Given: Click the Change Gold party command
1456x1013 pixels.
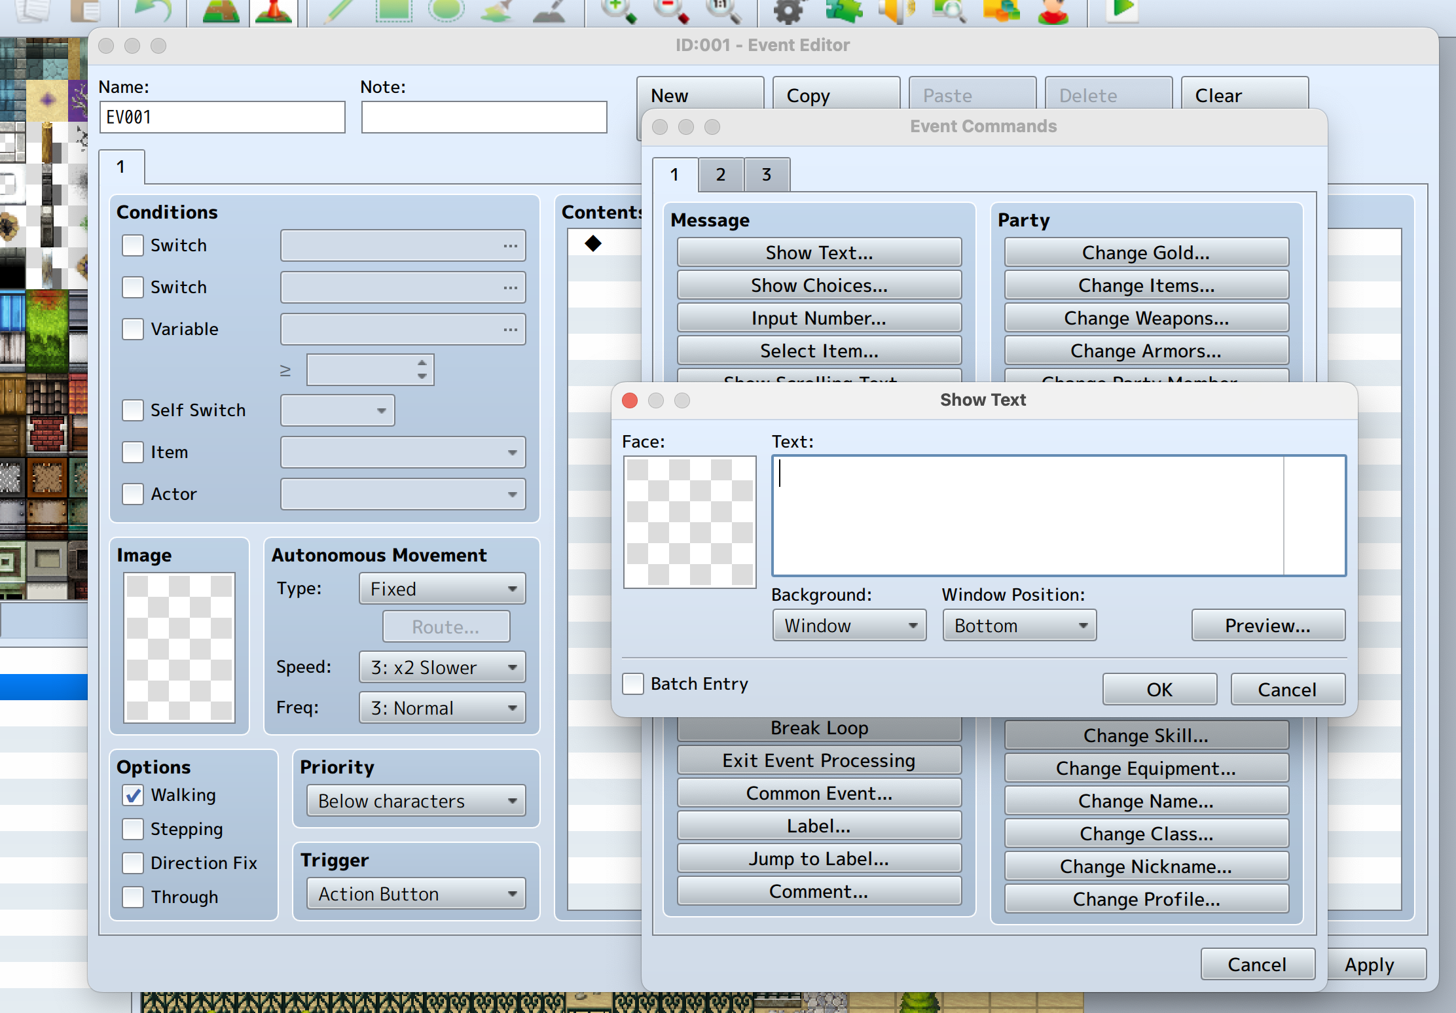Looking at the screenshot, I should pos(1146,252).
